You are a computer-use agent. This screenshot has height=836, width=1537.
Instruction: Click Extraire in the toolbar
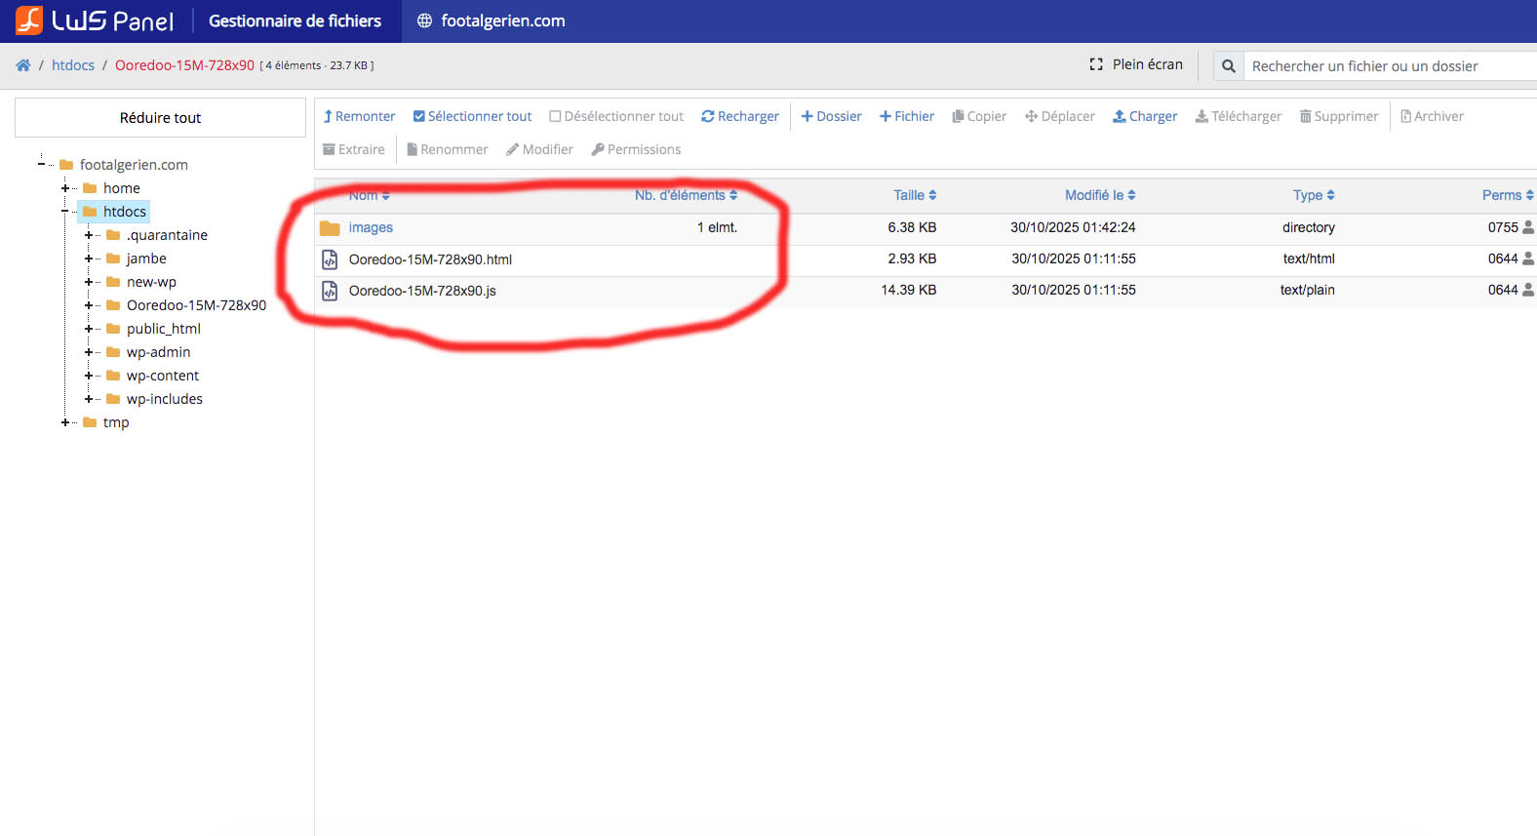[354, 149]
